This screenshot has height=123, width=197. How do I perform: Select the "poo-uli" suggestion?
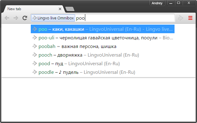click(x=103, y=38)
